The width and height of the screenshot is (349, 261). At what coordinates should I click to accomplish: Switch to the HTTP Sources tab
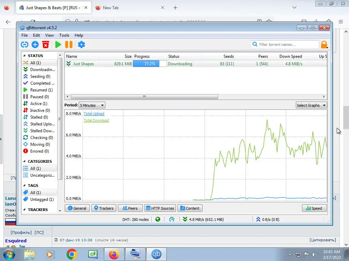coord(160,208)
